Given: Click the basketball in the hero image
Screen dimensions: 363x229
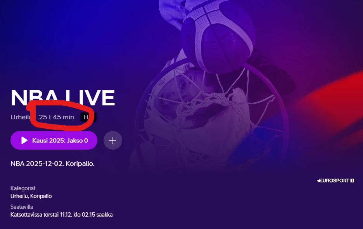Looking at the screenshot, I should coord(218,35).
